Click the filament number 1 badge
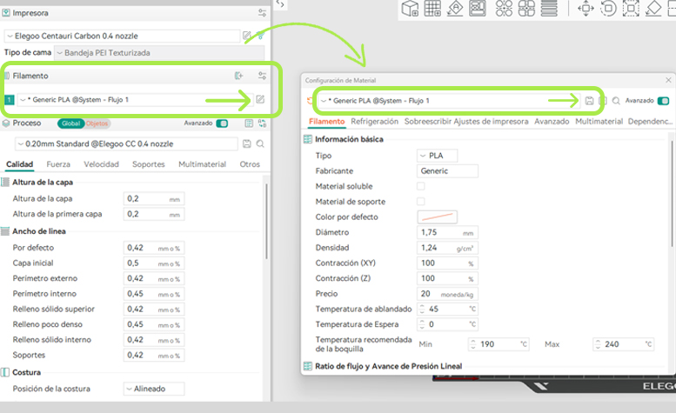The height and width of the screenshot is (413, 676). coord(9,100)
